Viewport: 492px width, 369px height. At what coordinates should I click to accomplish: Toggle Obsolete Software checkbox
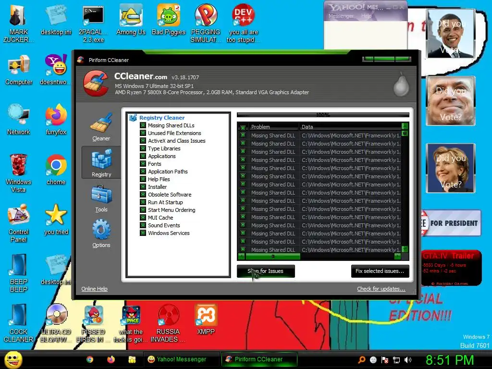(x=143, y=195)
